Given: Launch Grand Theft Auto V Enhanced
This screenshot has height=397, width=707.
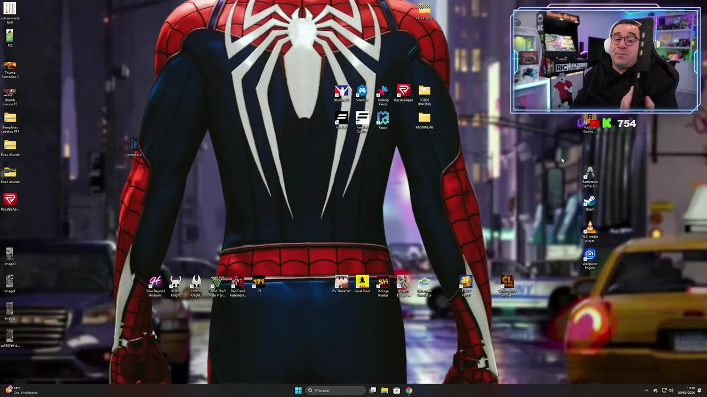Looking at the screenshot, I should click(217, 287).
